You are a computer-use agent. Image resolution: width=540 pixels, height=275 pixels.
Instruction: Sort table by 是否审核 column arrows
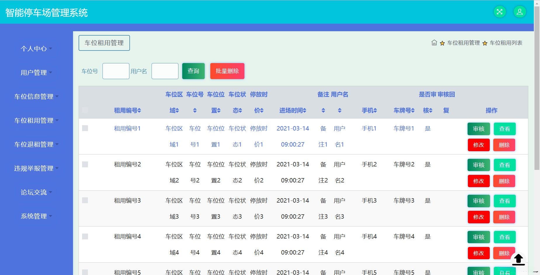pos(430,110)
